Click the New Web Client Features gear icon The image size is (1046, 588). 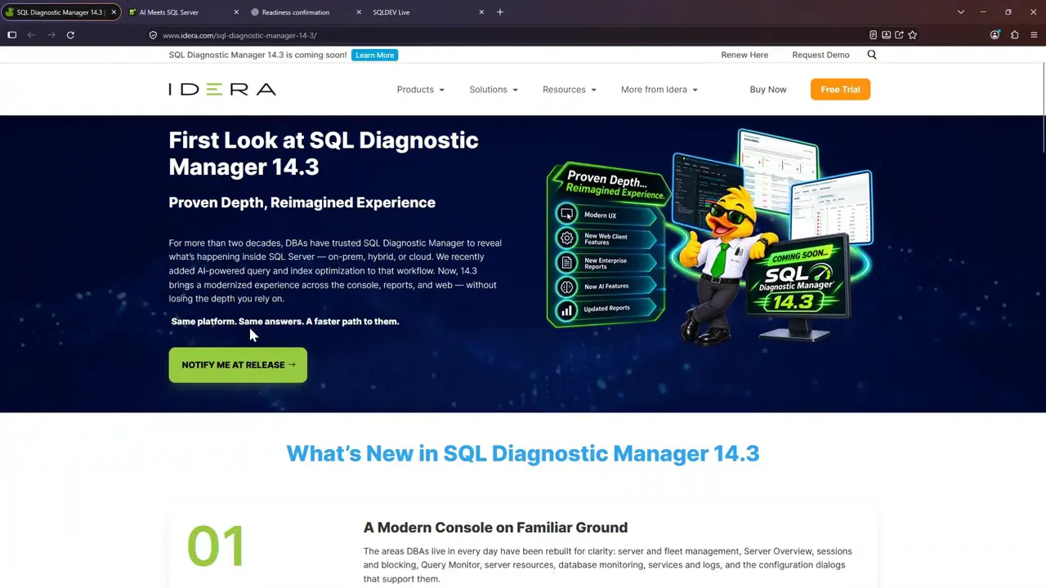pyautogui.click(x=566, y=238)
